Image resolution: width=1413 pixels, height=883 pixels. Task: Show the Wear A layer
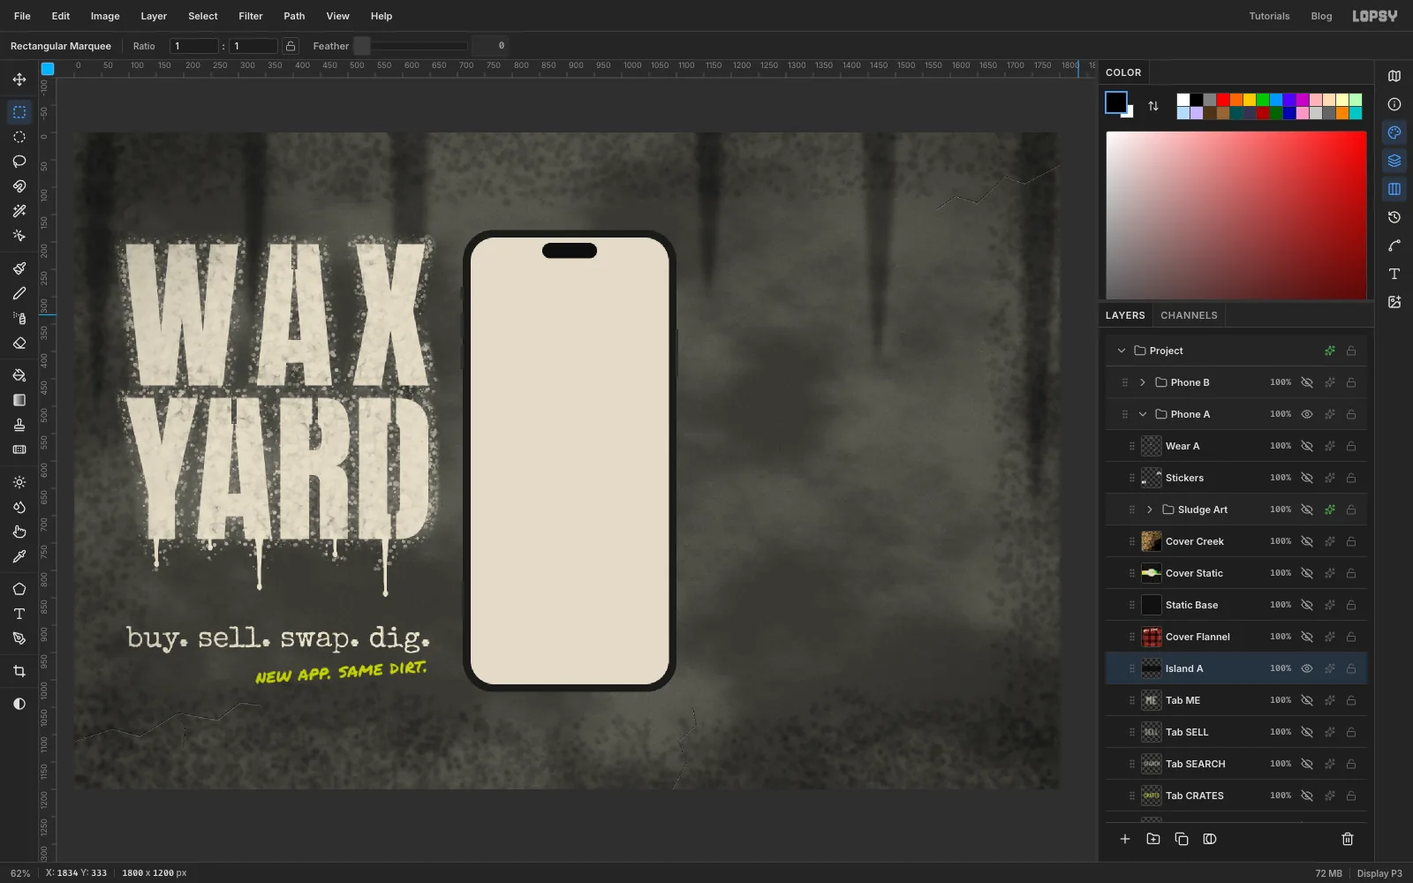[x=1307, y=446]
